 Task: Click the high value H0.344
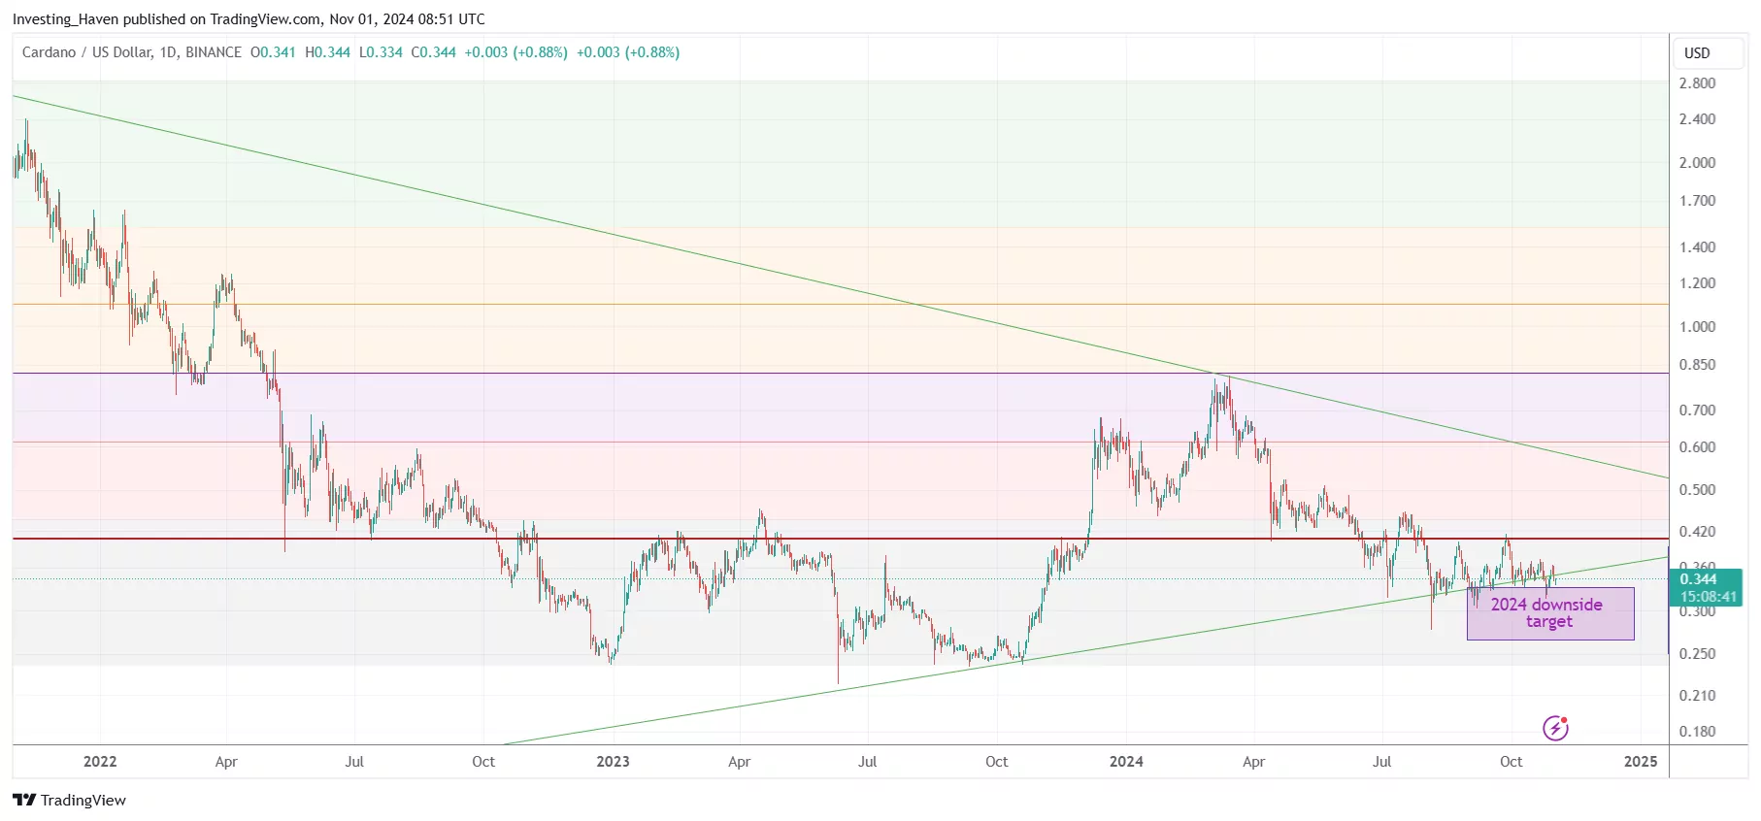pos(327,52)
